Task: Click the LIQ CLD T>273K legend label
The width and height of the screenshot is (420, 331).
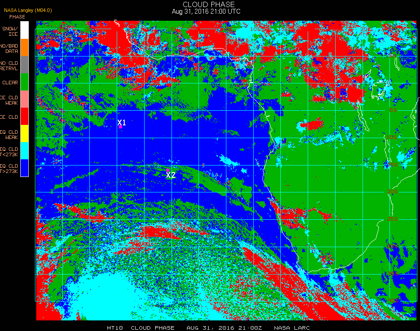Action: [9, 169]
